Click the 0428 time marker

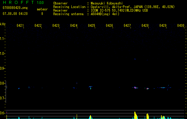[x=145, y=26]
